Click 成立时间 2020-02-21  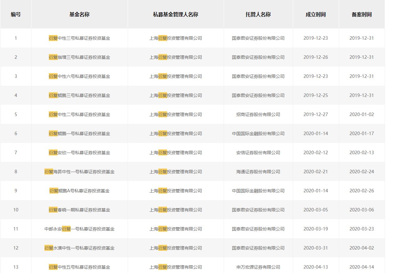pyautogui.click(x=316, y=172)
